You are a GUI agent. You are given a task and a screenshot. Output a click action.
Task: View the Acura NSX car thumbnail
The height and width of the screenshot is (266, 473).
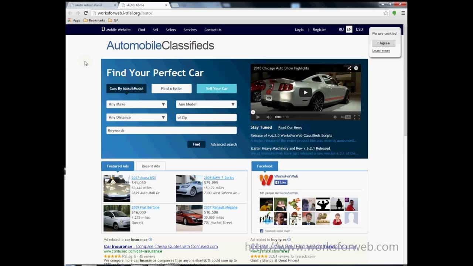(117, 188)
